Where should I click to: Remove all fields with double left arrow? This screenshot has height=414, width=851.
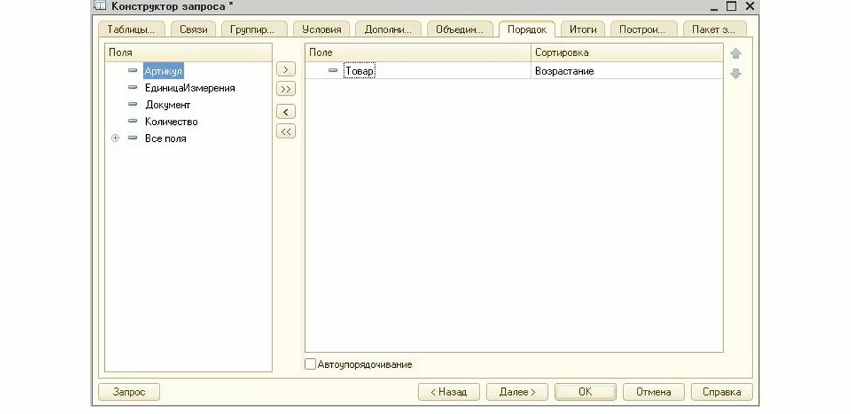pyautogui.click(x=285, y=131)
